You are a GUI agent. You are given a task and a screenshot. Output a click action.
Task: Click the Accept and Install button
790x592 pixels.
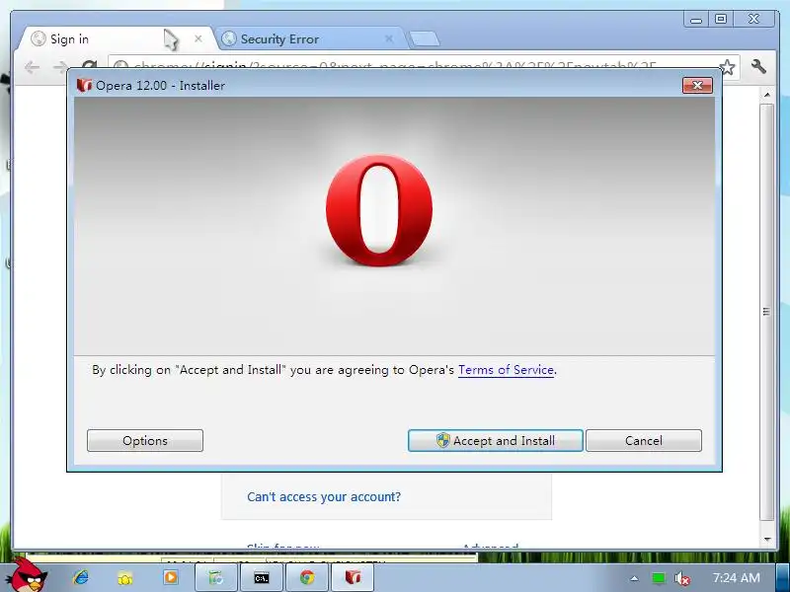(496, 440)
